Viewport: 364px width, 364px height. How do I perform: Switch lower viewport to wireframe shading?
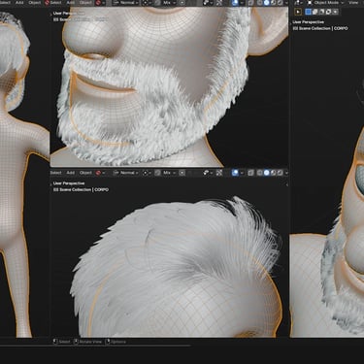tap(259, 173)
